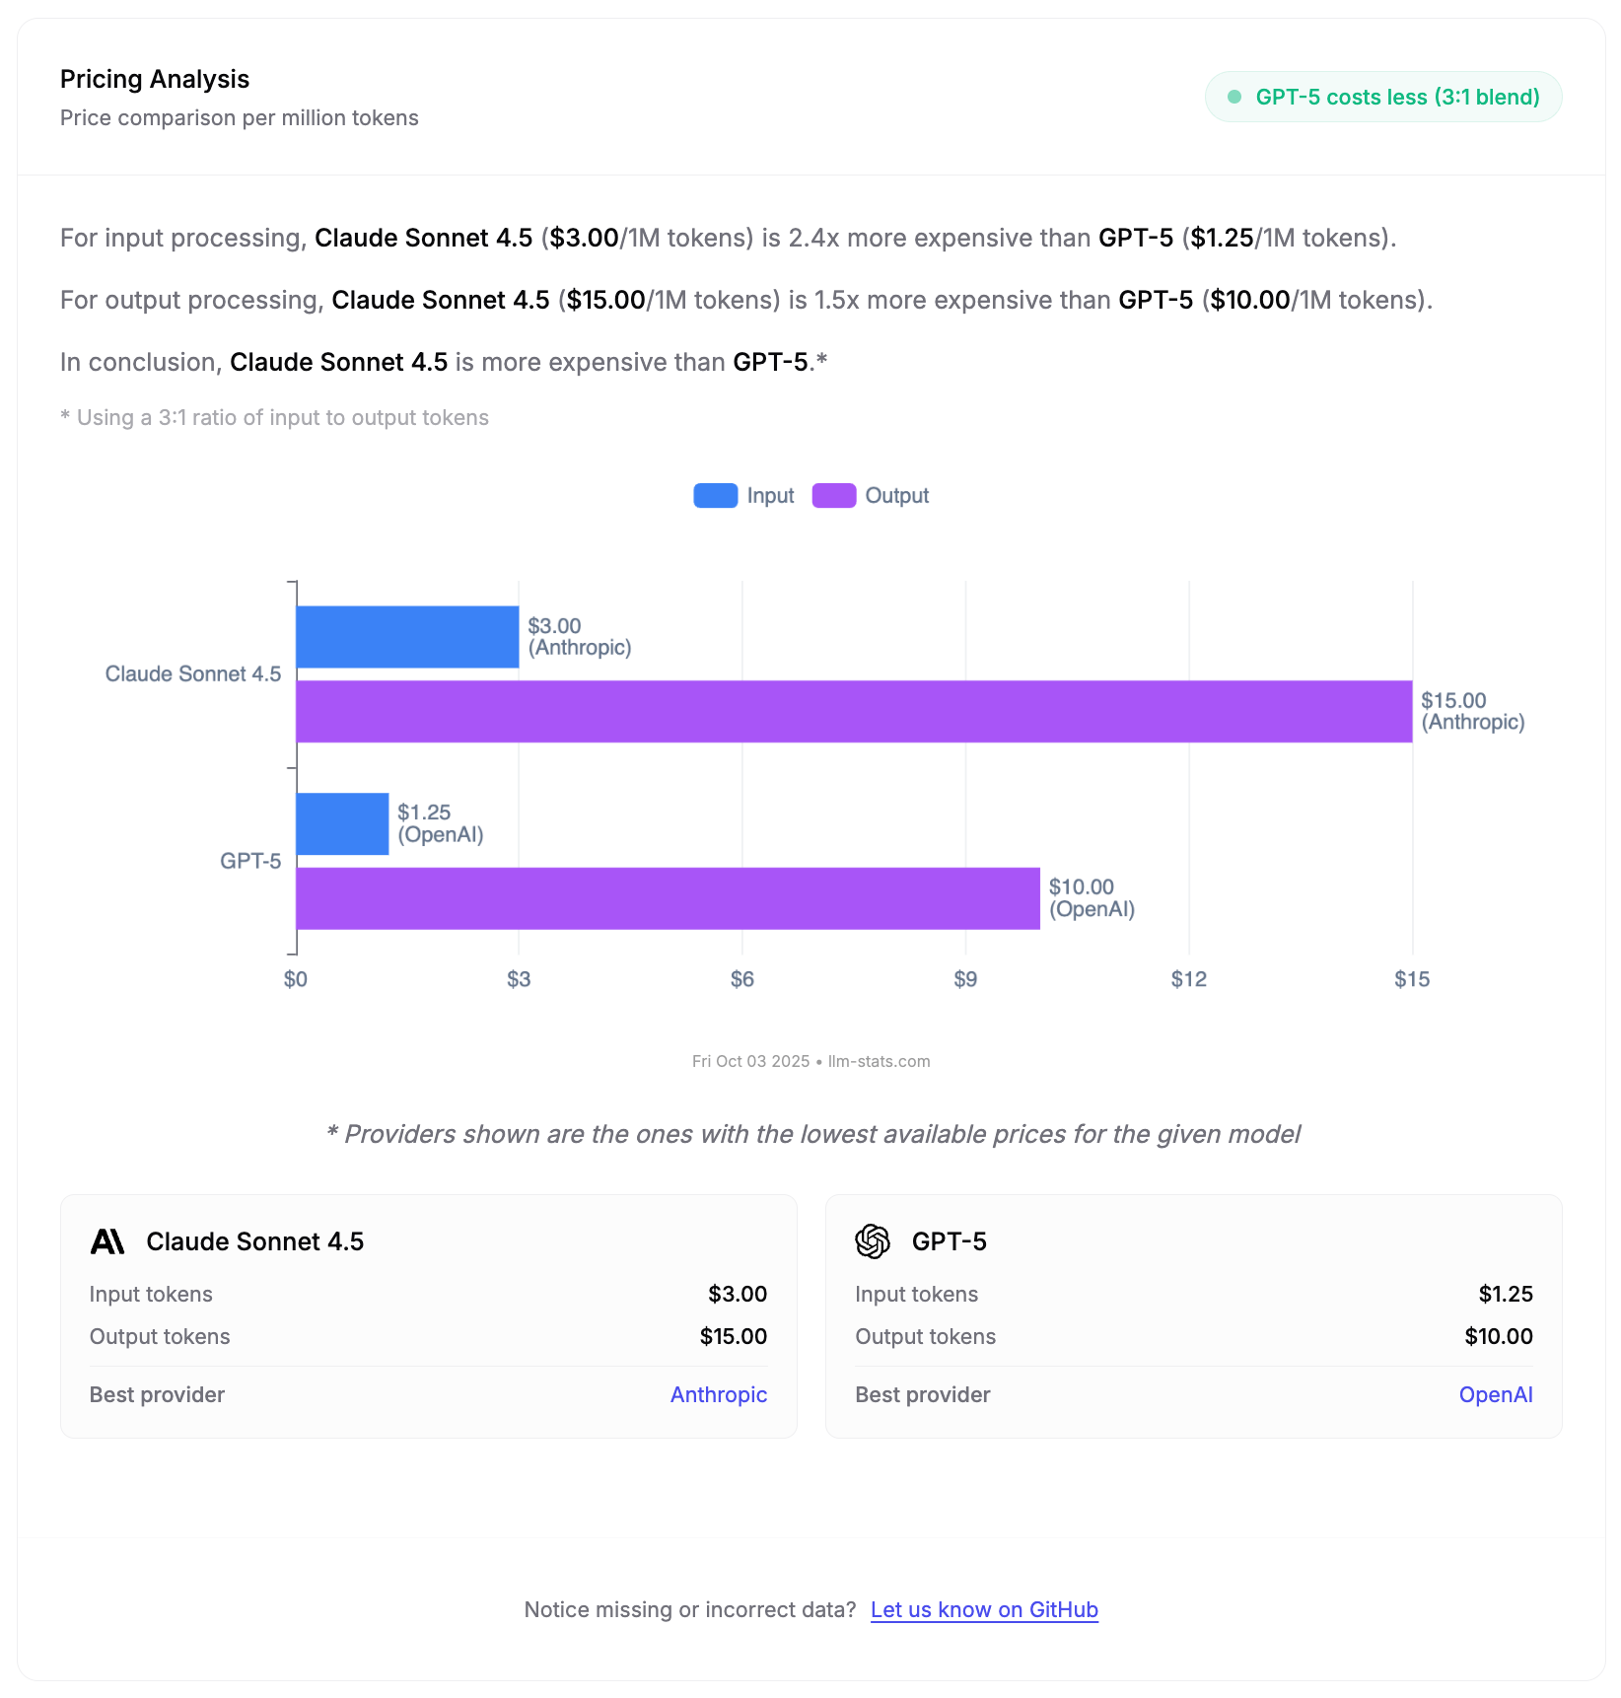Click the OpenAI logo beside GPT-5
This screenshot has width=1621, height=1698.
[874, 1241]
